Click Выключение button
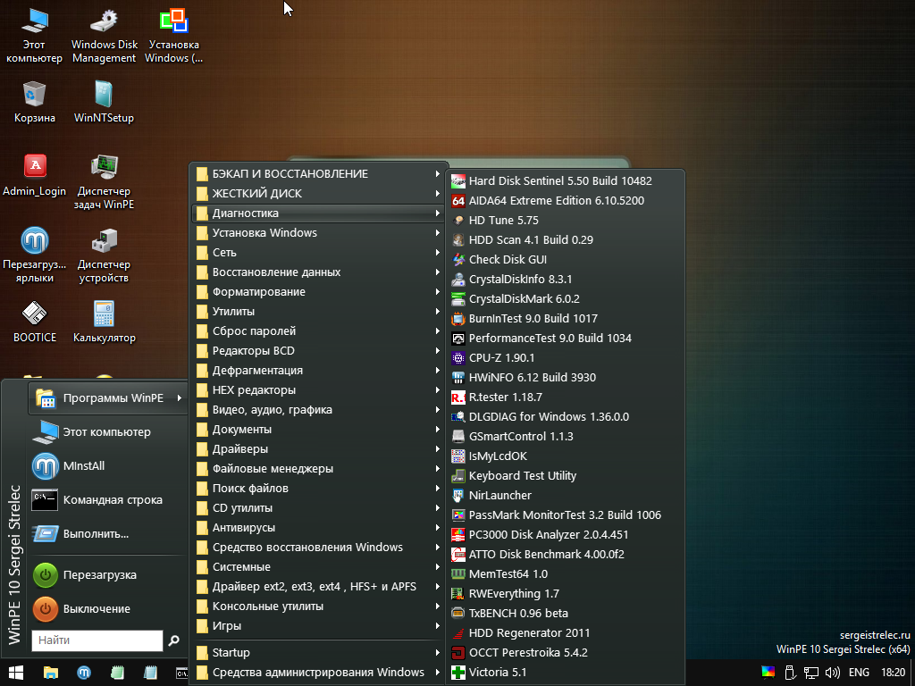This screenshot has height=686, width=915. click(x=108, y=609)
